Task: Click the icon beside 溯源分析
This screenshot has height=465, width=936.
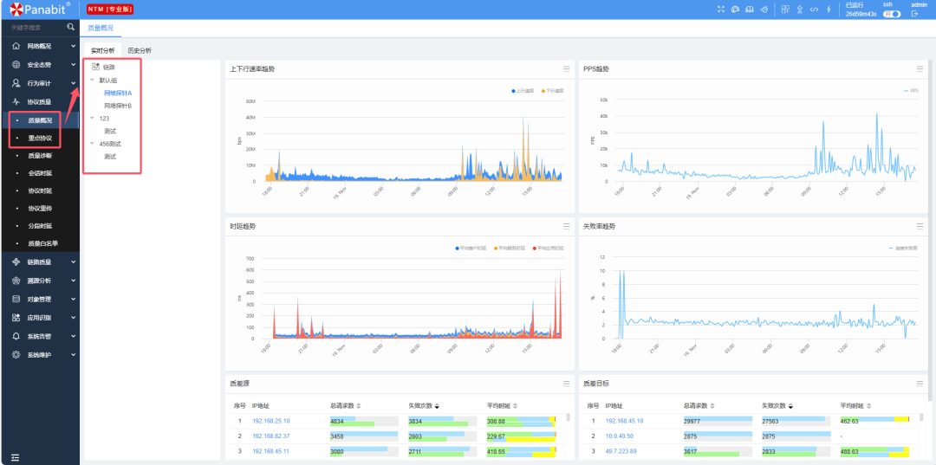Action: [16, 281]
